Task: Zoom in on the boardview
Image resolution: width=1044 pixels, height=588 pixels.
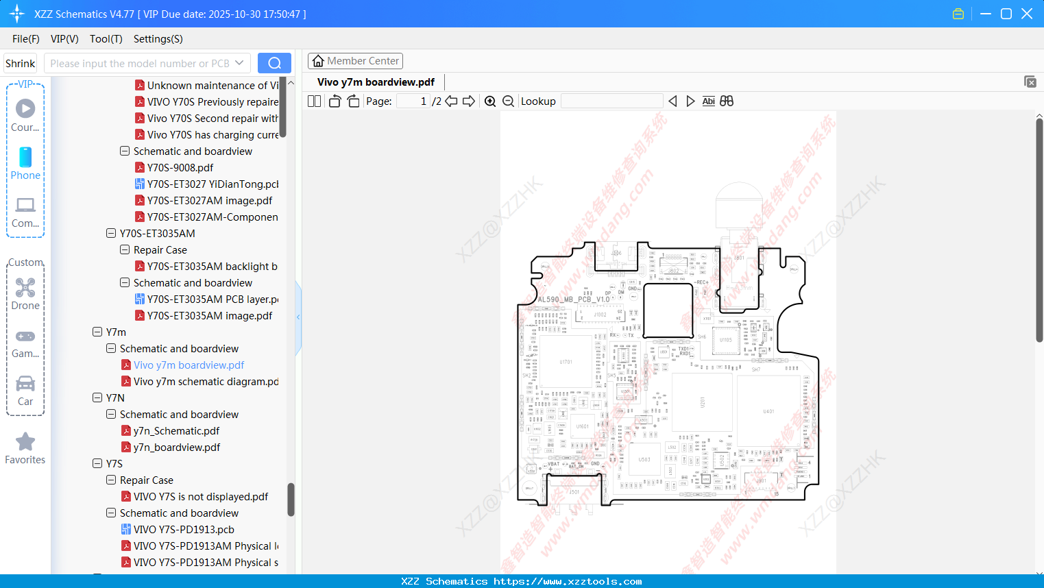Action: [x=490, y=101]
